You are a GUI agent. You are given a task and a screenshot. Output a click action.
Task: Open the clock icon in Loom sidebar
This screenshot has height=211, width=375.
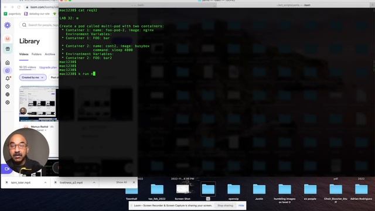8,86
